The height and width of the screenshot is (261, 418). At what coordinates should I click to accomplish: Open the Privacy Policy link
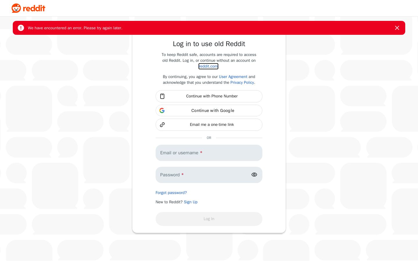[242, 83]
